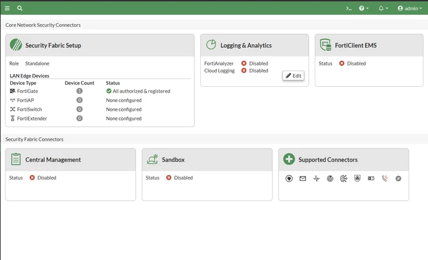Click the Sandbox island icon
Screen dimensions: 428x260
[153, 159]
